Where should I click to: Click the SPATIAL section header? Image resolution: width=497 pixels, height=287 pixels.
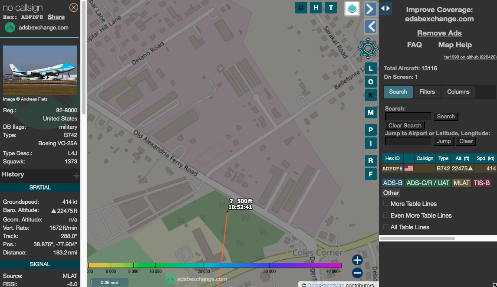[40, 187]
